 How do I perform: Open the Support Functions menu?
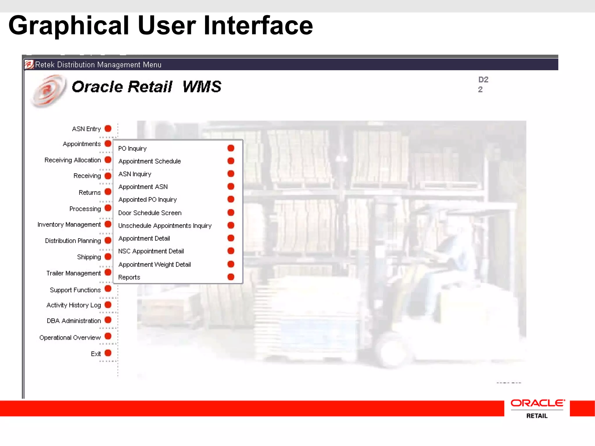[x=75, y=290]
